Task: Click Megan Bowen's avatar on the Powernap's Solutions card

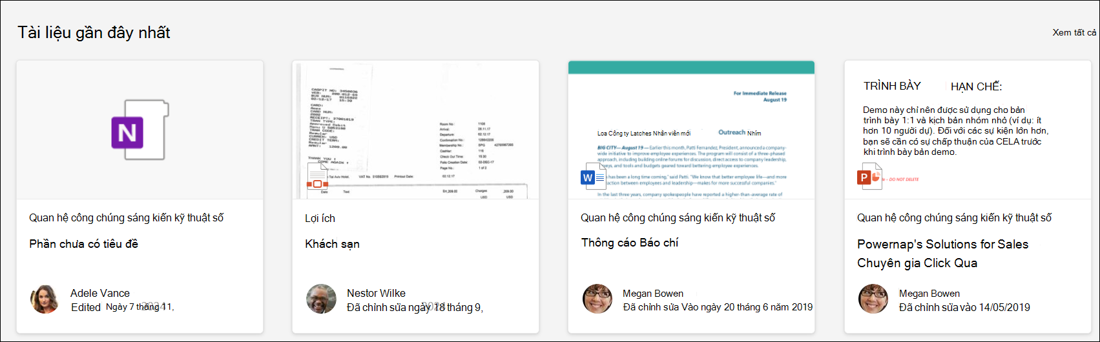Action: click(x=873, y=299)
